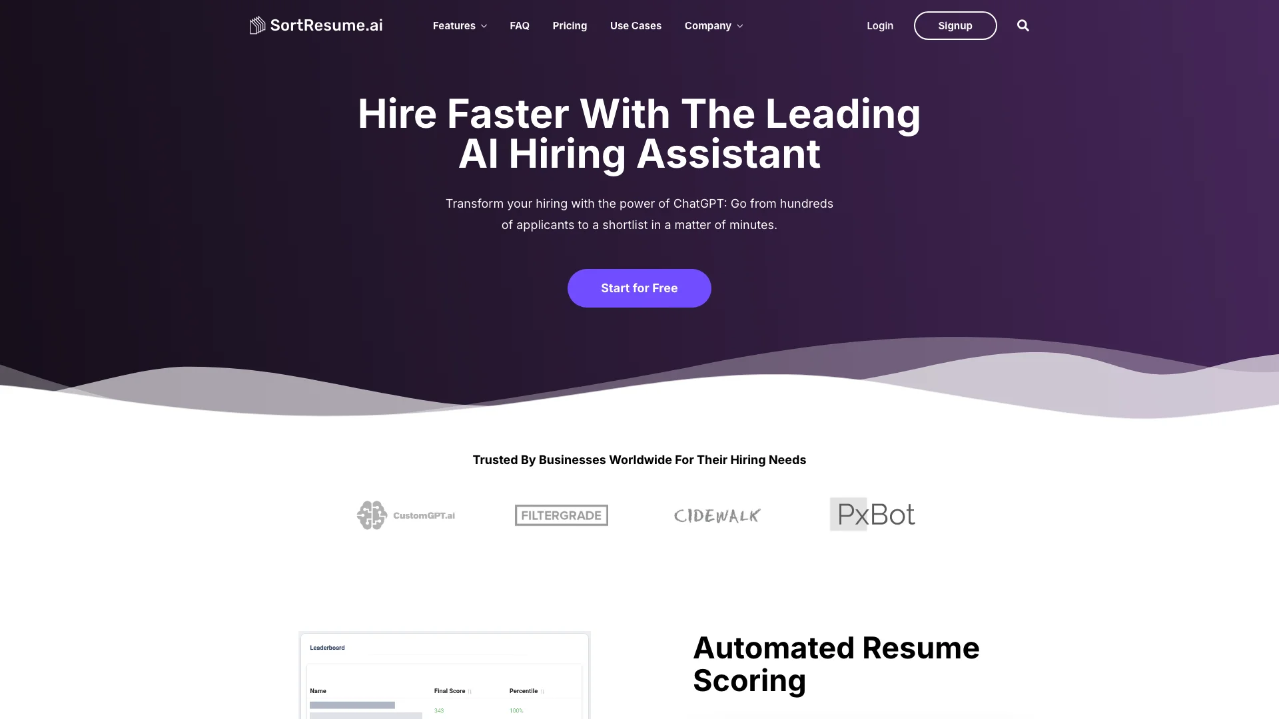Expand the Company navigation menu
Screen dimensions: 1279x719
click(x=713, y=25)
